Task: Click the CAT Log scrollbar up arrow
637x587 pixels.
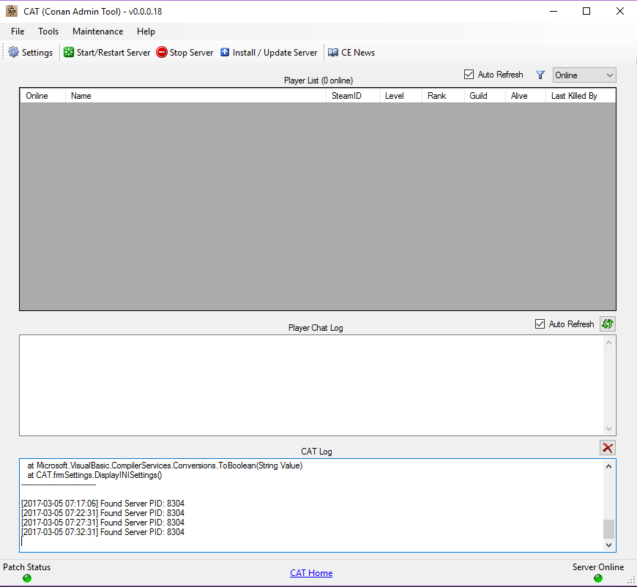Action: coord(608,466)
